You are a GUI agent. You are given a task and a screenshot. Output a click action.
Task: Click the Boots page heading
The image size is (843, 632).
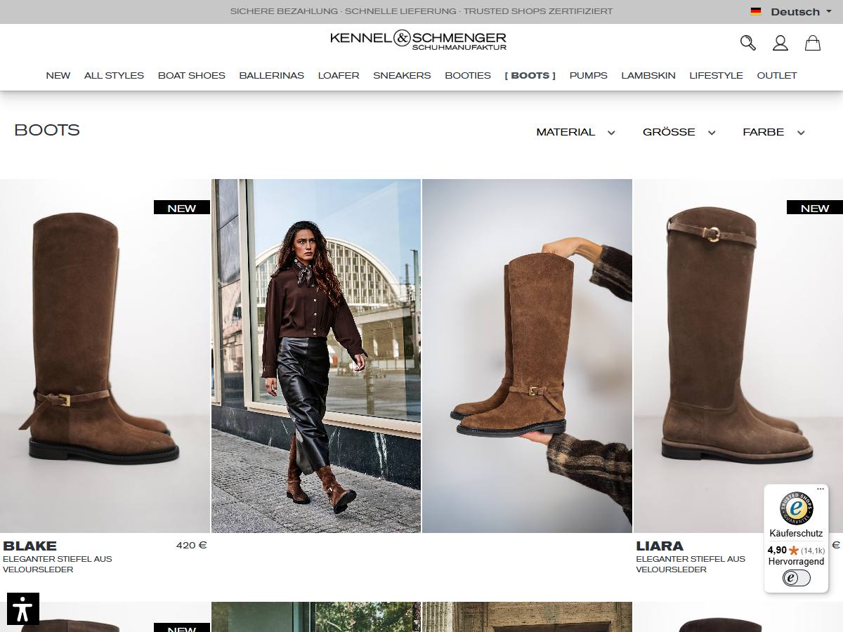47,130
